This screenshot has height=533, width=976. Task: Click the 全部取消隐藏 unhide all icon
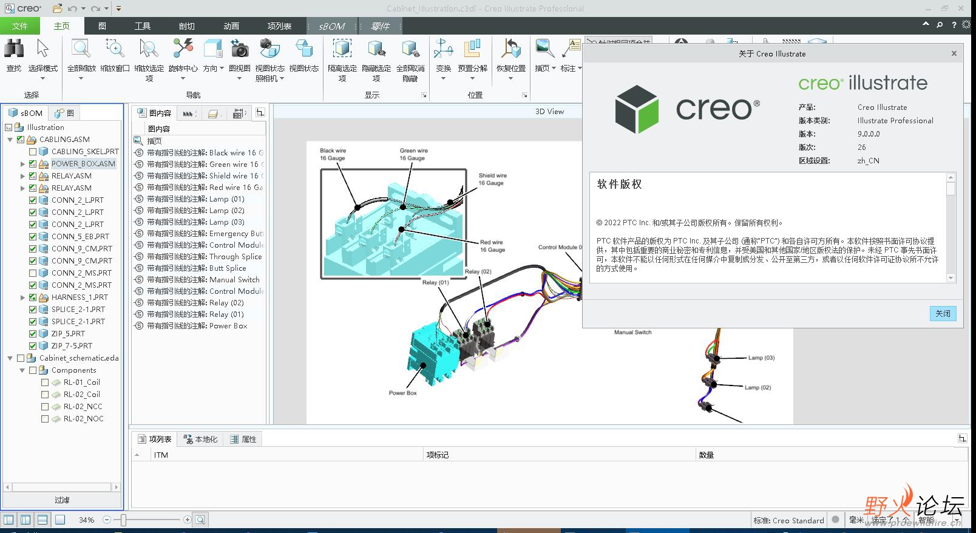coord(410,50)
